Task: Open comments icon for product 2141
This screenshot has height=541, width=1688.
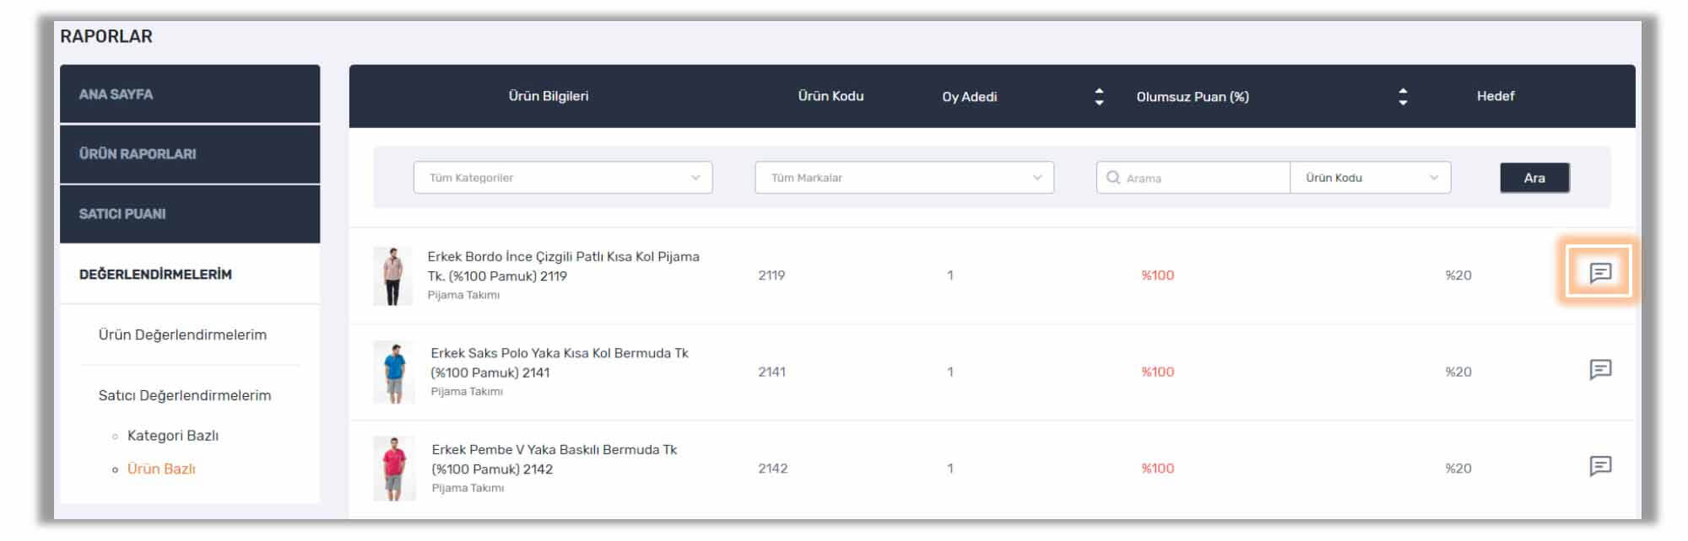Action: (x=1600, y=369)
